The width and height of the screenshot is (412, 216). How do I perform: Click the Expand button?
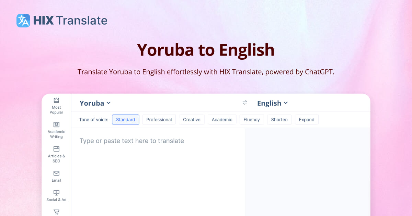(307, 119)
